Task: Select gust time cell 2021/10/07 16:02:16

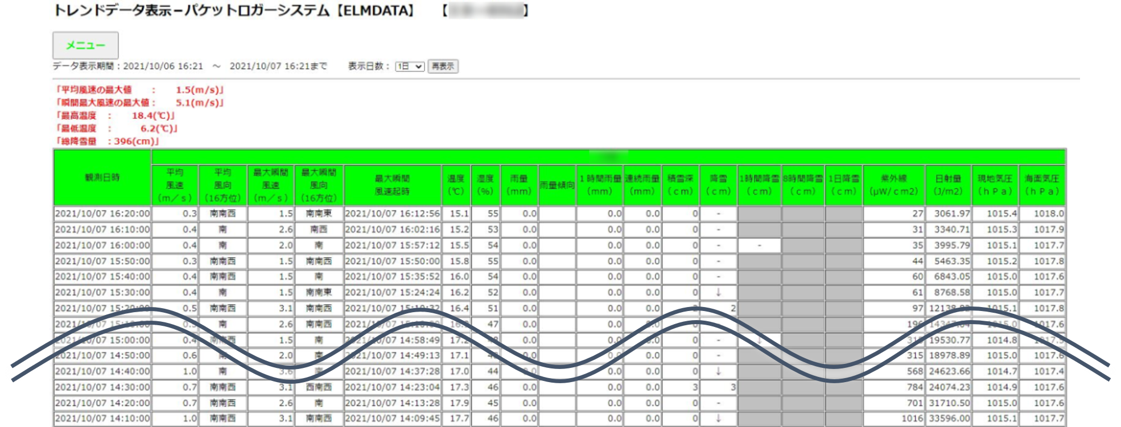Action: pyautogui.click(x=392, y=230)
